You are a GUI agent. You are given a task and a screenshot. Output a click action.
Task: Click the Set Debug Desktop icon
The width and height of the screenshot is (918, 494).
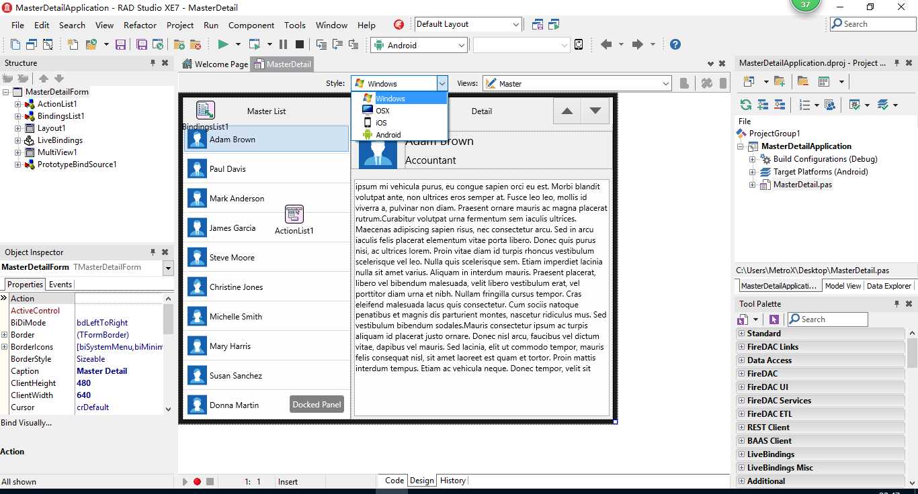click(x=553, y=25)
